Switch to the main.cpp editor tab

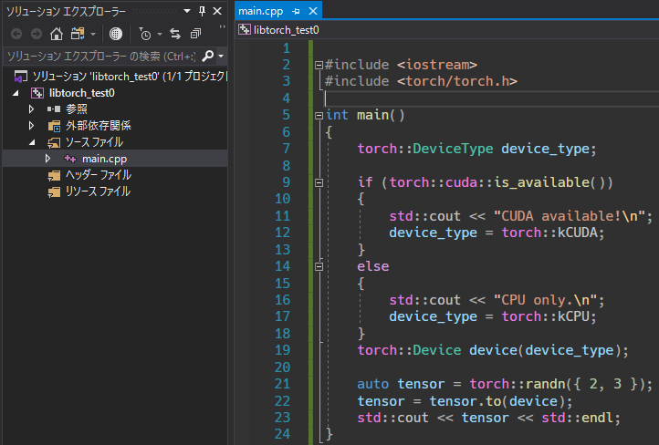pyautogui.click(x=260, y=11)
